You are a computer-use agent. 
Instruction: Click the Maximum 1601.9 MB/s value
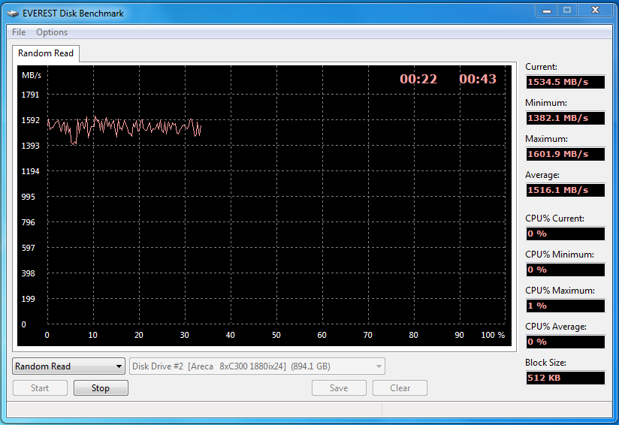tap(566, 154)
